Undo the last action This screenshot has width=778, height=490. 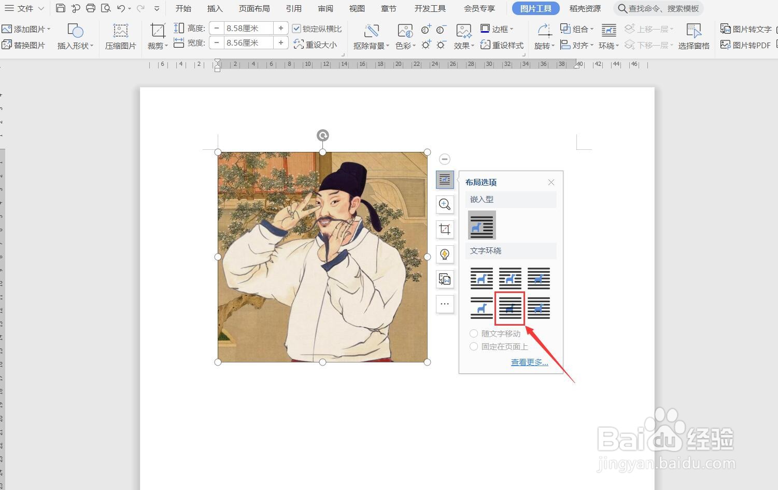[x=121, y=8]
